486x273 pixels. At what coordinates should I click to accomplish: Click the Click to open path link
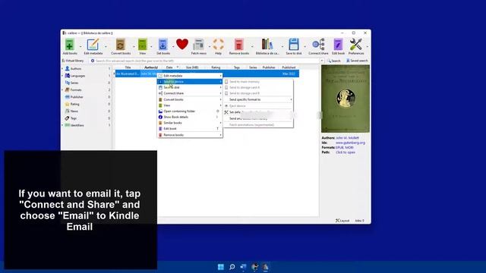(x=346, y=152)
